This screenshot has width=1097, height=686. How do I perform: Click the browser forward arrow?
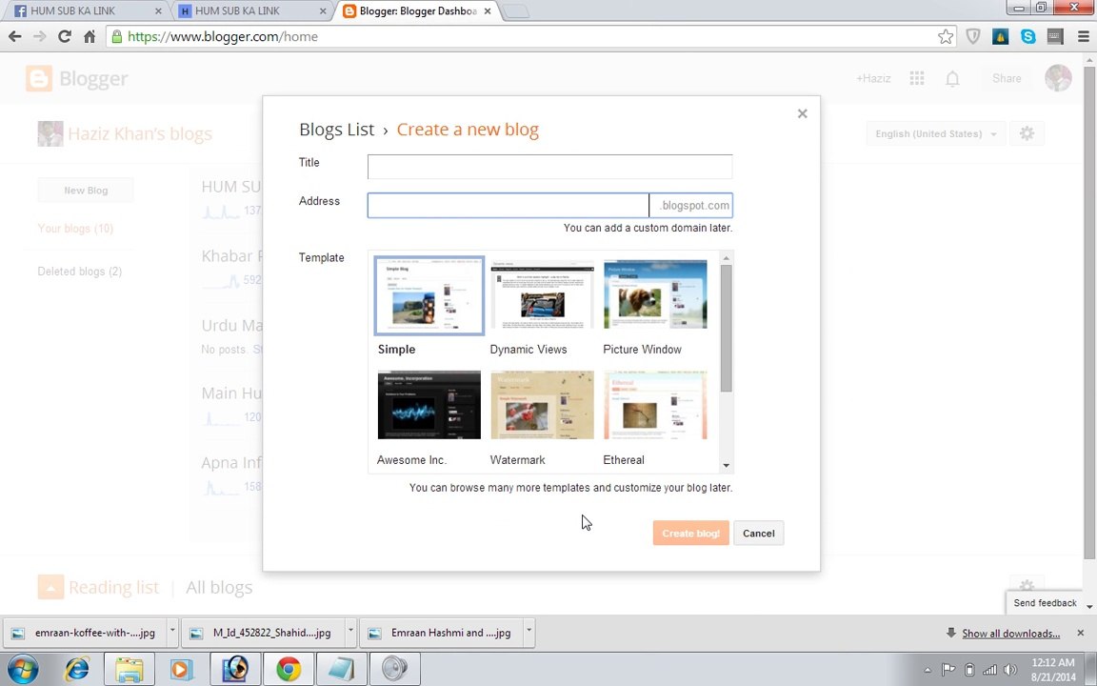pyautogui.click(x=40, y=36)
